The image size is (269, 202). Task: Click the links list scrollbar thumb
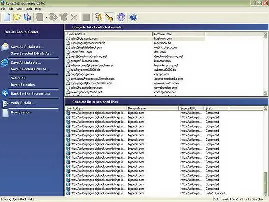click(x=265, y=182)
